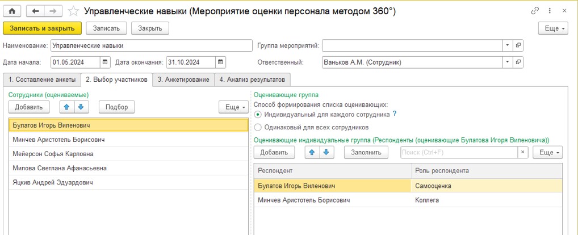Move selected respondent down
The image size is (578, 235).
[326, 152]
